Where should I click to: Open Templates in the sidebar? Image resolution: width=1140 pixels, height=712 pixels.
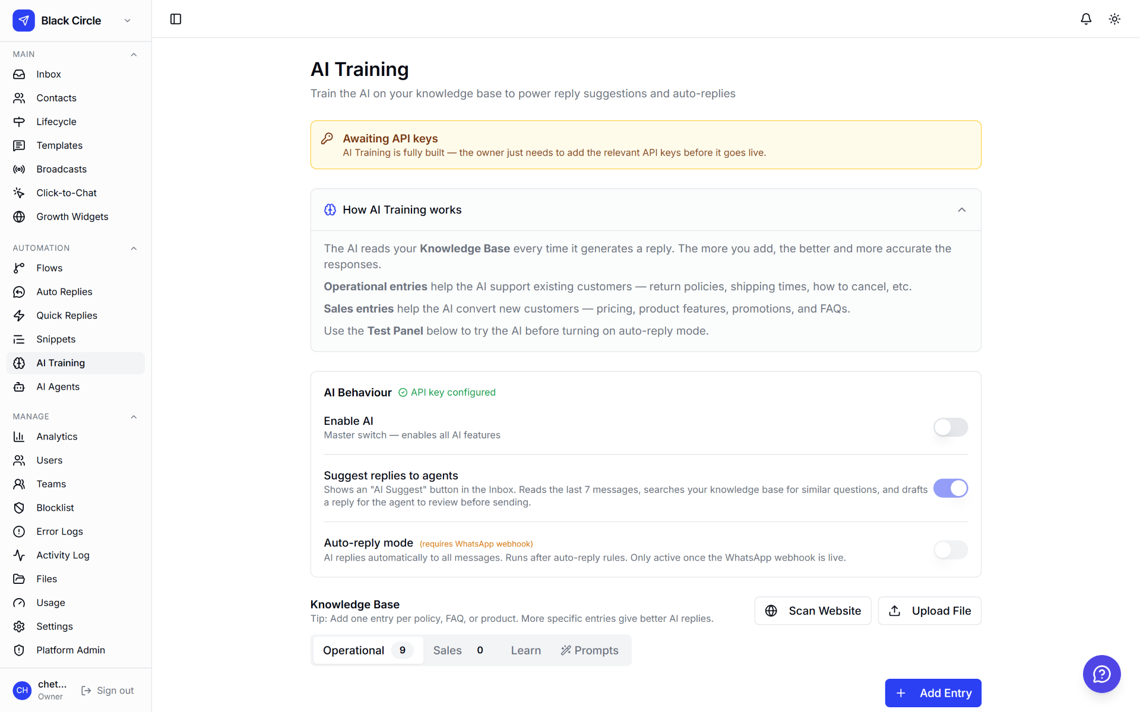coord(75,145)
